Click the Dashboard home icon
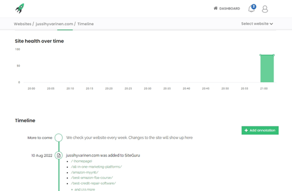Image resolution: width=292 pixels, height=191 pixels. (x=215, y=8)
